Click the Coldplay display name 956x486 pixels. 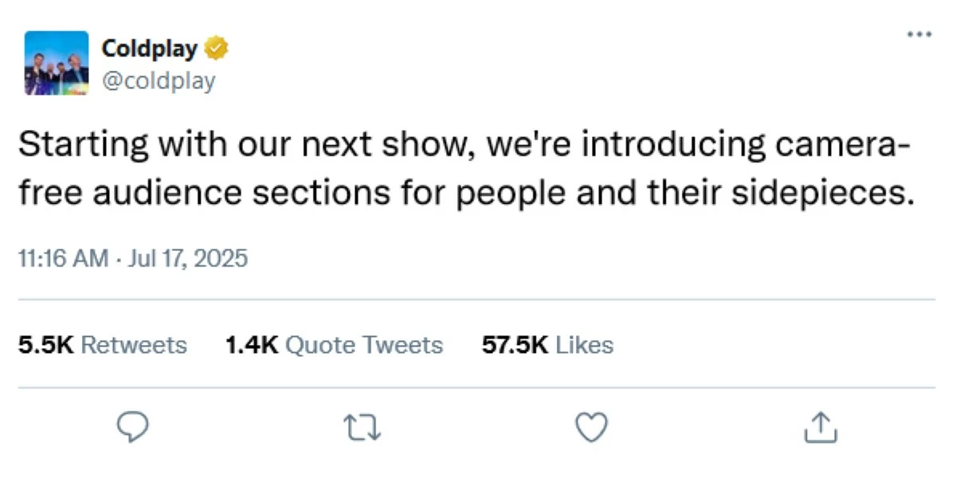(150, 49)
